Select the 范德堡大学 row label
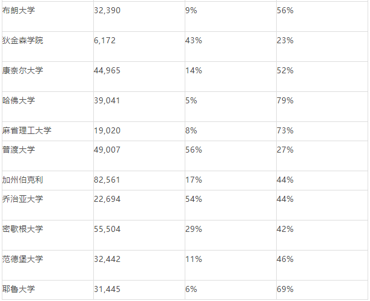The width and height of the screenshot is (370, 301). click(23, 259)
